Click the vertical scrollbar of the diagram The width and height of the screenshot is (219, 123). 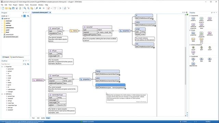(185, 66)
